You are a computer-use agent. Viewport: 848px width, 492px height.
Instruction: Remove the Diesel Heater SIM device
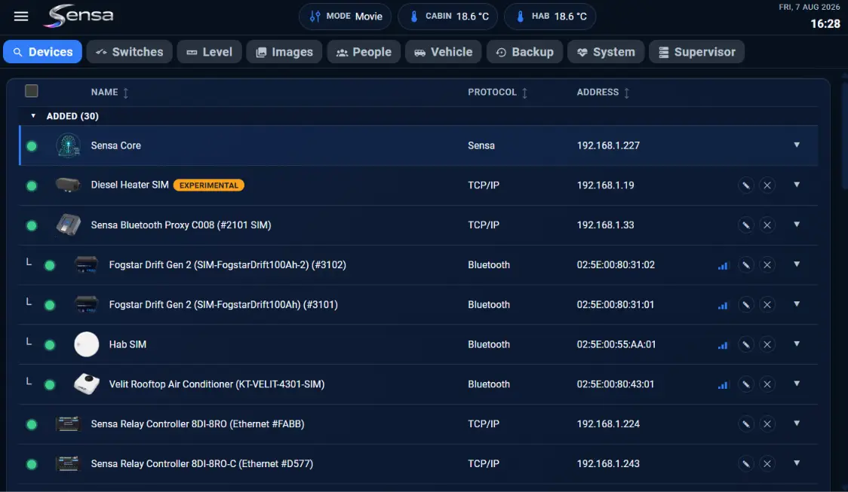pyautogui.click(x=767, y=185)
